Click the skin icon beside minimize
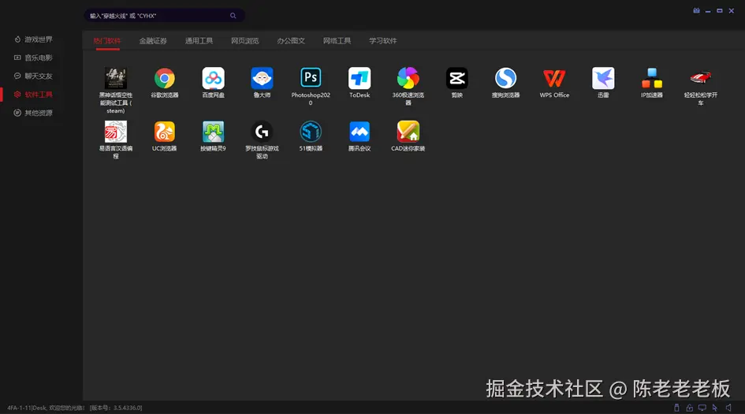The image size is (745, 414). coord(696,10)
